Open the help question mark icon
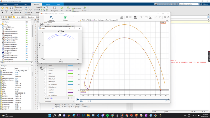210x118 pixels. click(42, 68)
